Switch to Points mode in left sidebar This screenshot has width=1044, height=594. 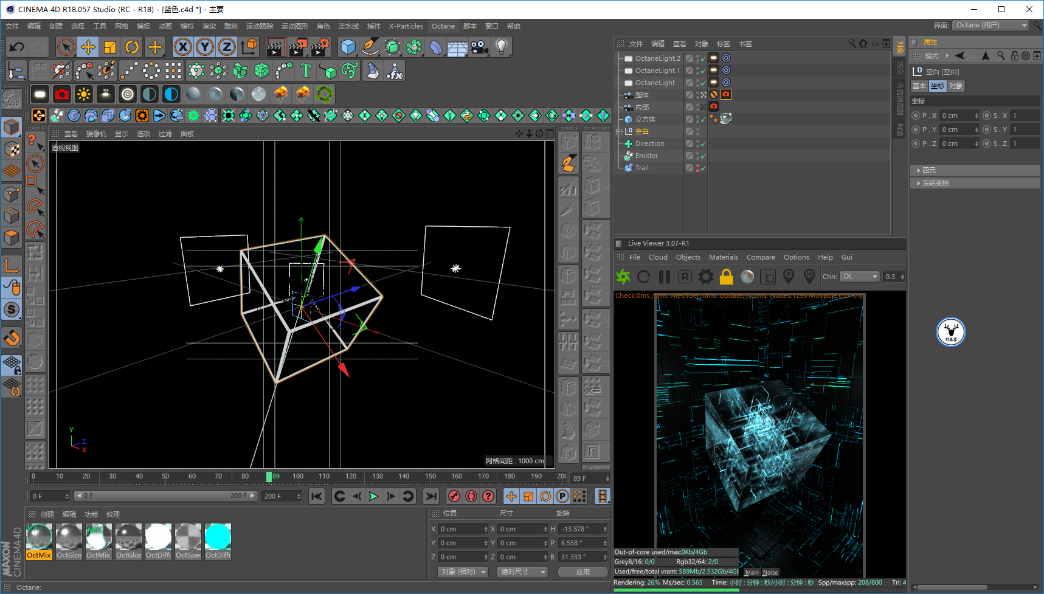tap(12, 193)
